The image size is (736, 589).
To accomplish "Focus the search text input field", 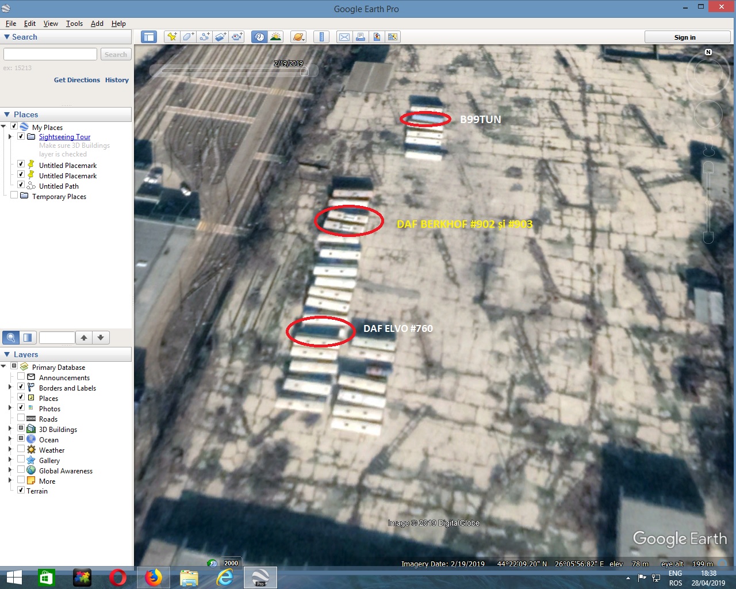I will [50, 55].
